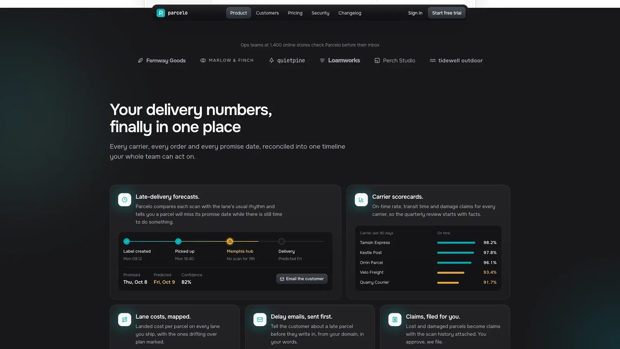Click the No scan for 19h text
Viewport: 620px width, 349px height.
241,259
